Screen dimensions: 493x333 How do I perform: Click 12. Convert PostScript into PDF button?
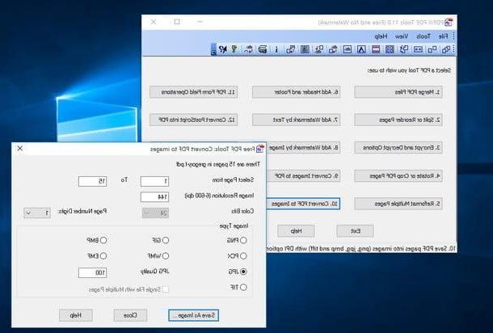tap(194, 120)
